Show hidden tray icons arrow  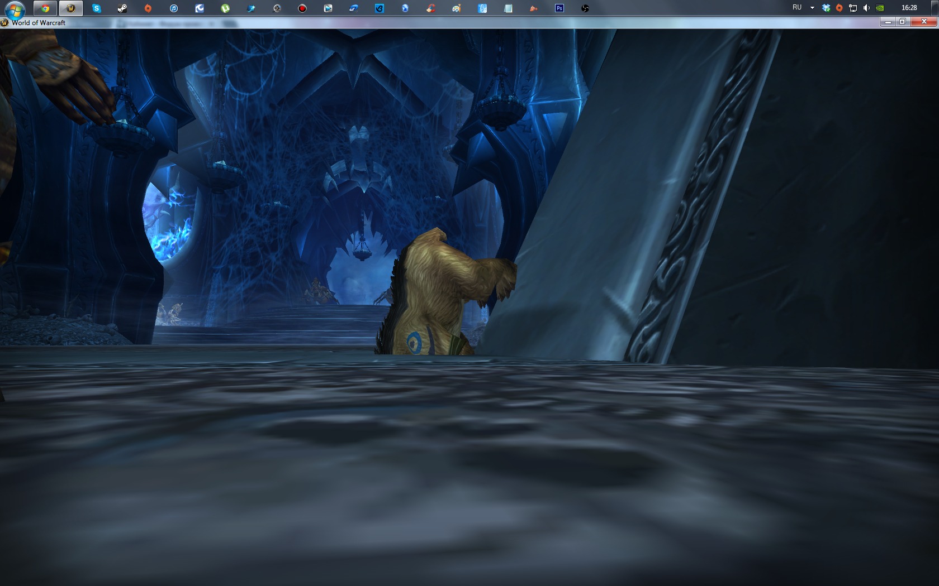812,8
